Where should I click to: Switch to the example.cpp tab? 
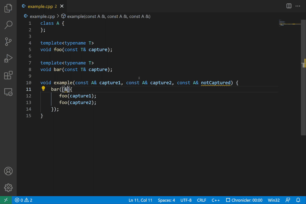pyautogui.click(x=40, y=6)
